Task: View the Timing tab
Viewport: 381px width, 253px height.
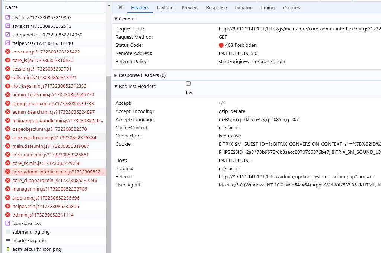Action: pyautogui.click(x=267, y=8)
